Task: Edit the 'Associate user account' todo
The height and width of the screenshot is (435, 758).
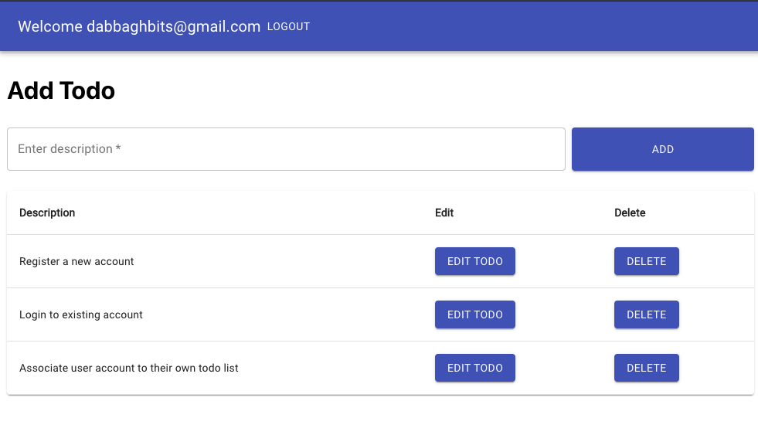Action: tap(474, 368)
